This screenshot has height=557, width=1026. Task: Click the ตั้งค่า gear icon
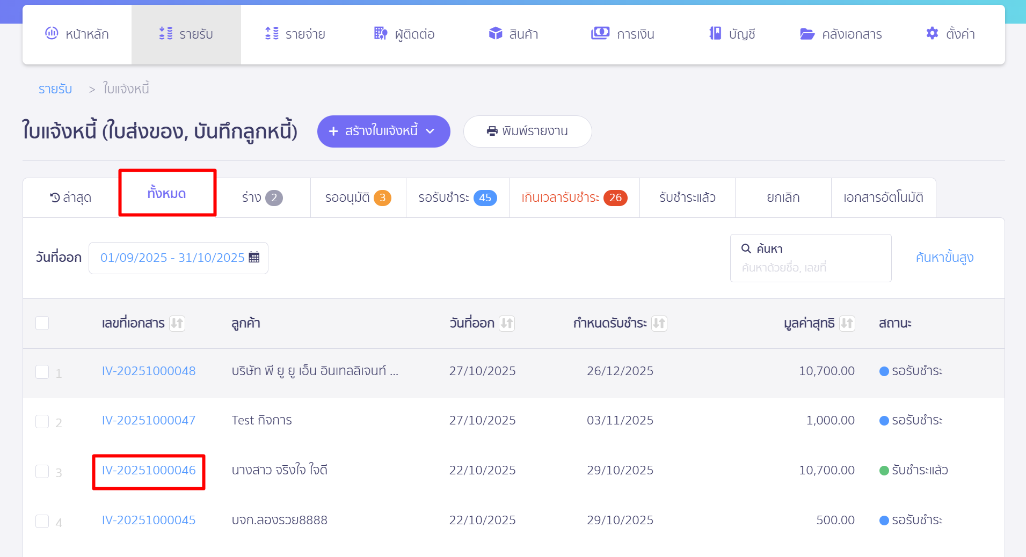(932, 33)
